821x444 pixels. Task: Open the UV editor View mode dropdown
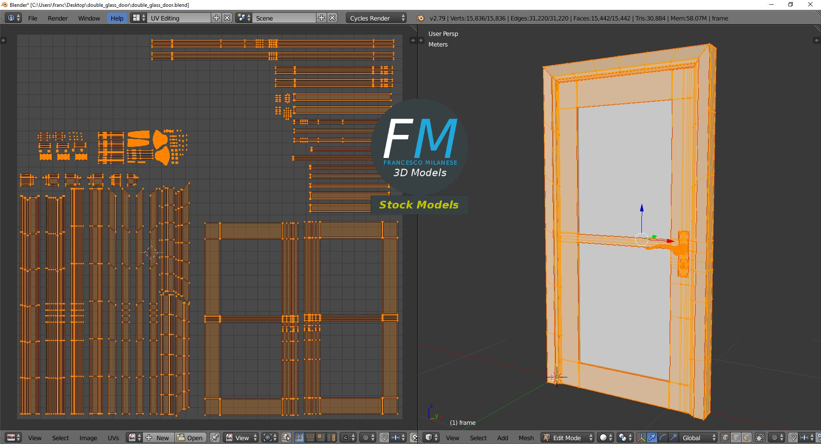242,438
